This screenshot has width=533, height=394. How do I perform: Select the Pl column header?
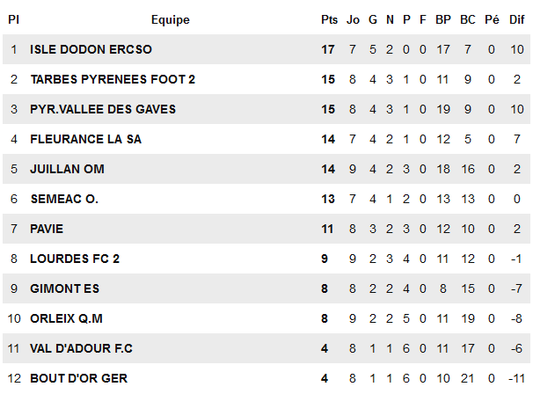point(13,19)
